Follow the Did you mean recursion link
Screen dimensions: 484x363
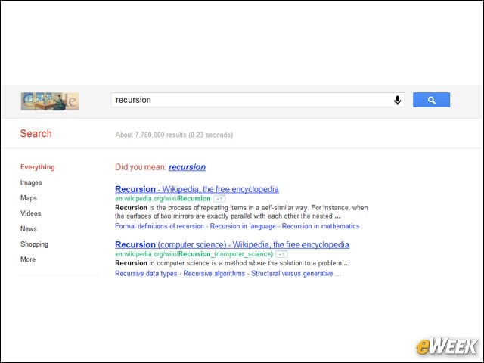pyautogui.click(x=187, y=167)
